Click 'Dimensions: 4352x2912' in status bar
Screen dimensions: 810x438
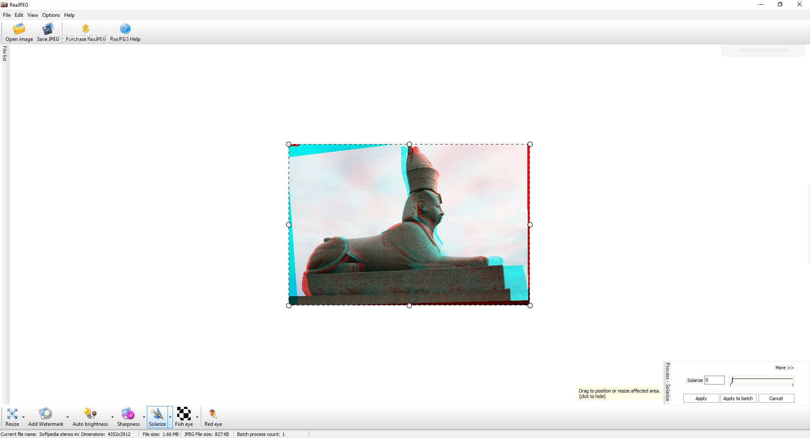coord(105,434)
